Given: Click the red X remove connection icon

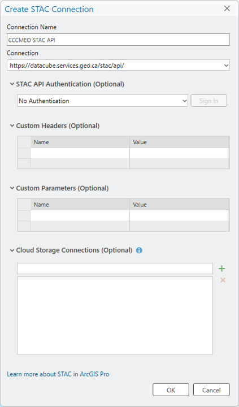Looking at the screenshot, I should coord(223,280).
